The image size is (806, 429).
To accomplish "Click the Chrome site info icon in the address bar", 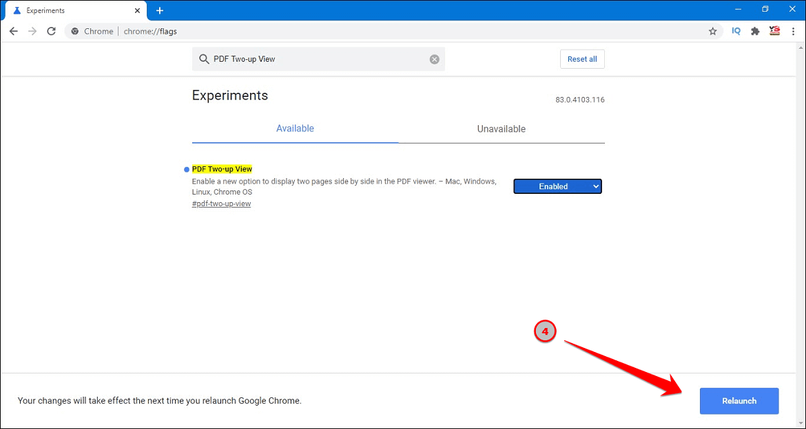I will click(75, 32).
